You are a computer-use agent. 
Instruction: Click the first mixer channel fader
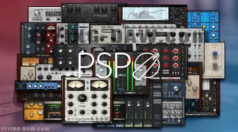coord(129,104)
